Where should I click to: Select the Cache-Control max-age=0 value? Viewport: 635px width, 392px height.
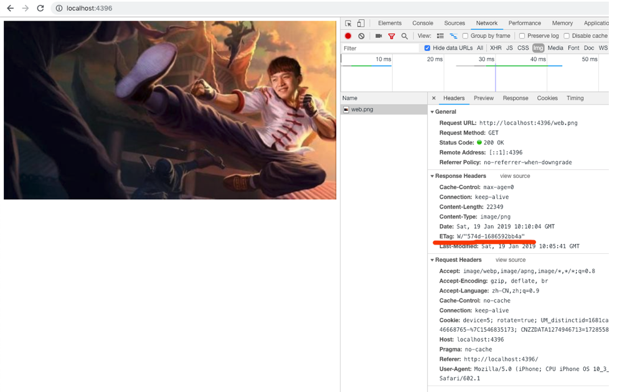pyautogui.click(x=498, y=187)
